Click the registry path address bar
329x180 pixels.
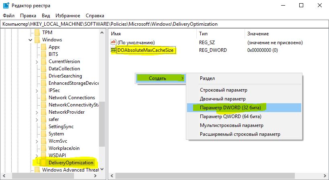[x=164, y=24]
